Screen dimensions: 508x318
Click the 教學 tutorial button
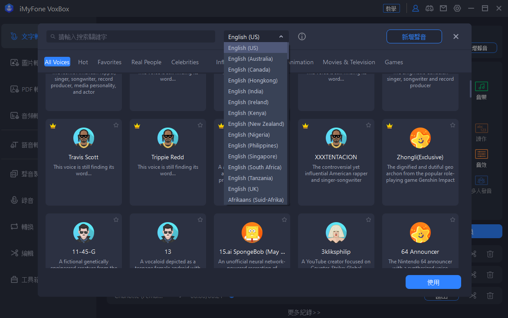click(391, 8)
